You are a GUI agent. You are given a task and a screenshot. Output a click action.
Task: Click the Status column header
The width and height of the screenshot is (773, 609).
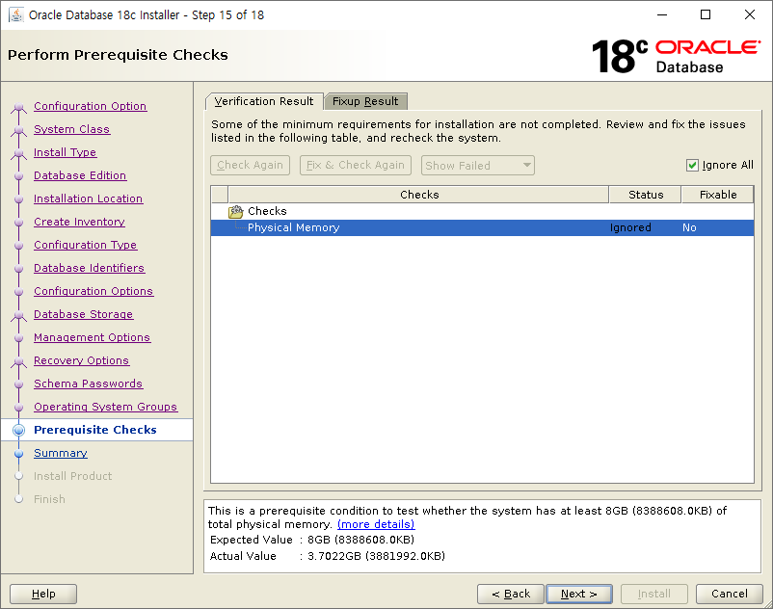coord(646,195)
